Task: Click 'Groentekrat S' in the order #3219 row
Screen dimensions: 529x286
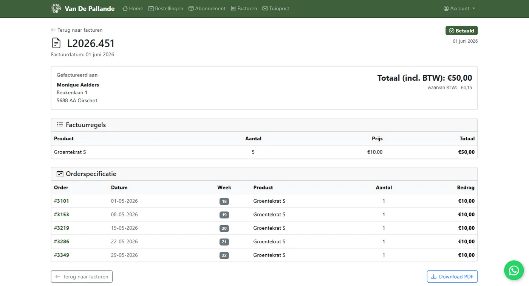Action: pos(269,228)
